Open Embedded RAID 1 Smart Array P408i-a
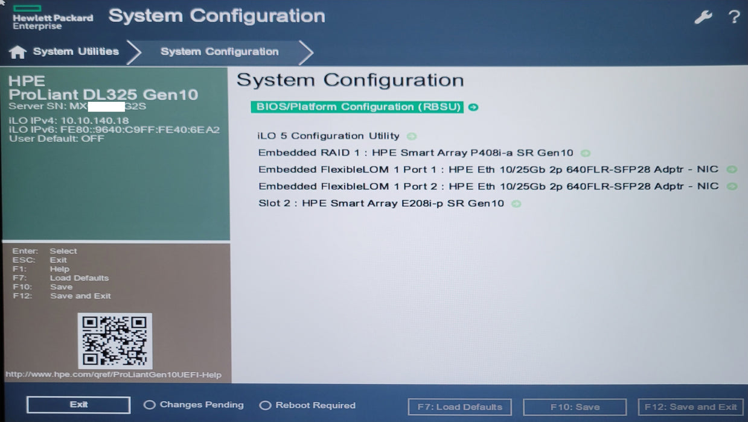Image resolution: width=748 pixels, height=422 pixels. [416, 153]
